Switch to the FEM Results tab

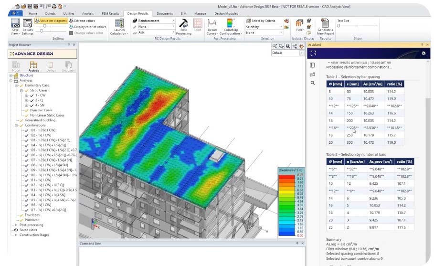pyautogui.click(x=110, y=13)
